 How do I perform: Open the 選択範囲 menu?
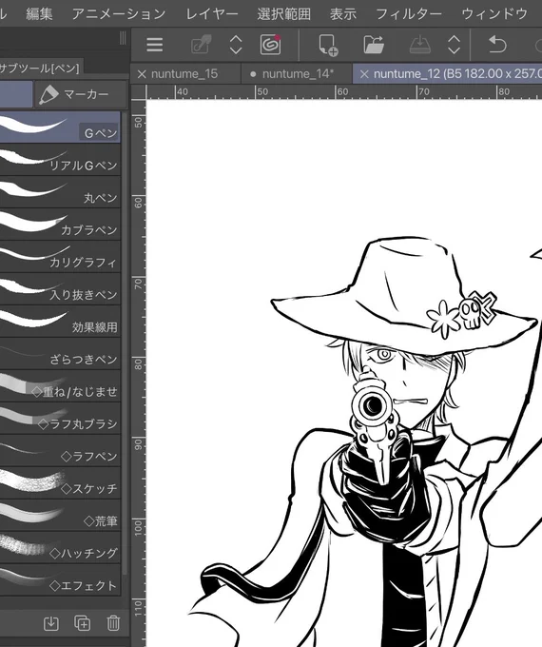tap(283, 14)
